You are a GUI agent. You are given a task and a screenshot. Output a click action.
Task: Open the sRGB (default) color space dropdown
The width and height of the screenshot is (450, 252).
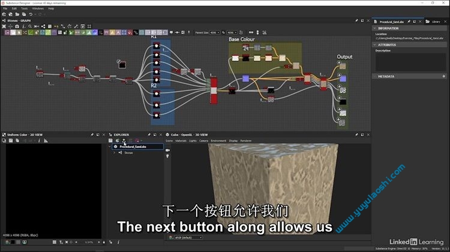(x=188, y=238)
